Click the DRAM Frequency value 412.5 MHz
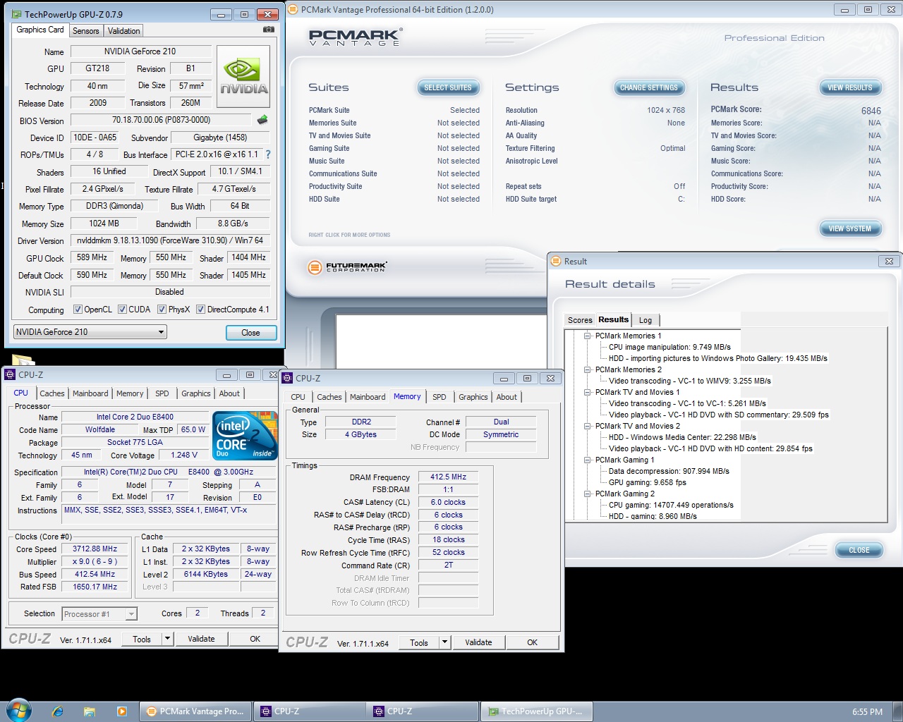The image size is (903, 722). click(x=449, y=477)
